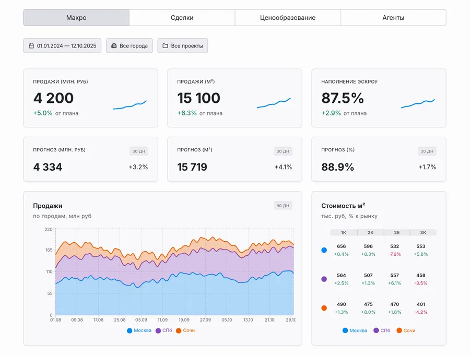Click the calendar icon in date filter
The image size is (470, 355).
tap(31, 46)
